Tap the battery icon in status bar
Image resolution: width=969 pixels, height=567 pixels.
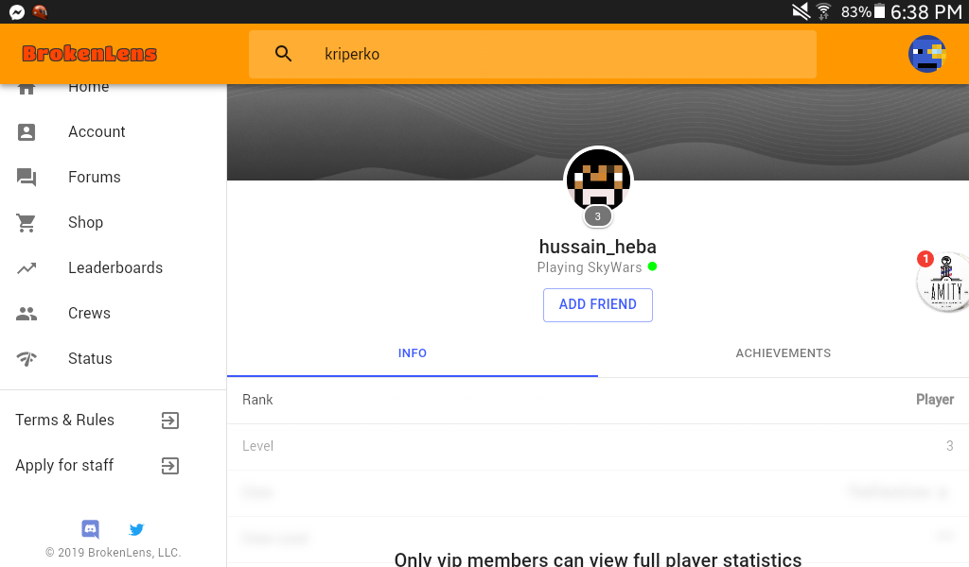879,11
